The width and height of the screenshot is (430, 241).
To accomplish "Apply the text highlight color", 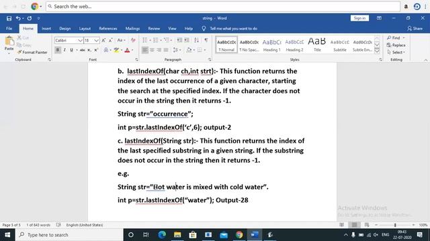I will [x=116, y=50].
